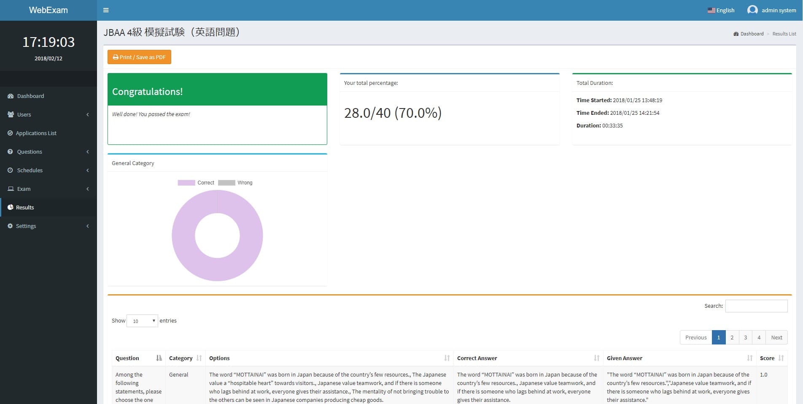Click the 17:19:03 clock display
This screenshot has width=803, height=404.
click(49, 42)
